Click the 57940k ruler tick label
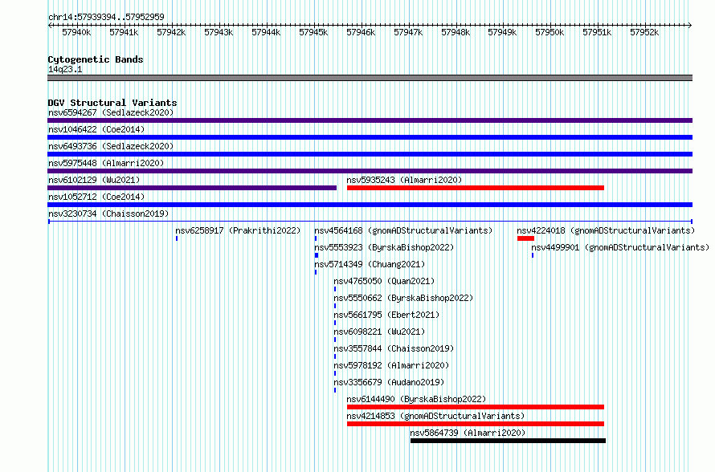The image size is (715, 472). [76, 32]
